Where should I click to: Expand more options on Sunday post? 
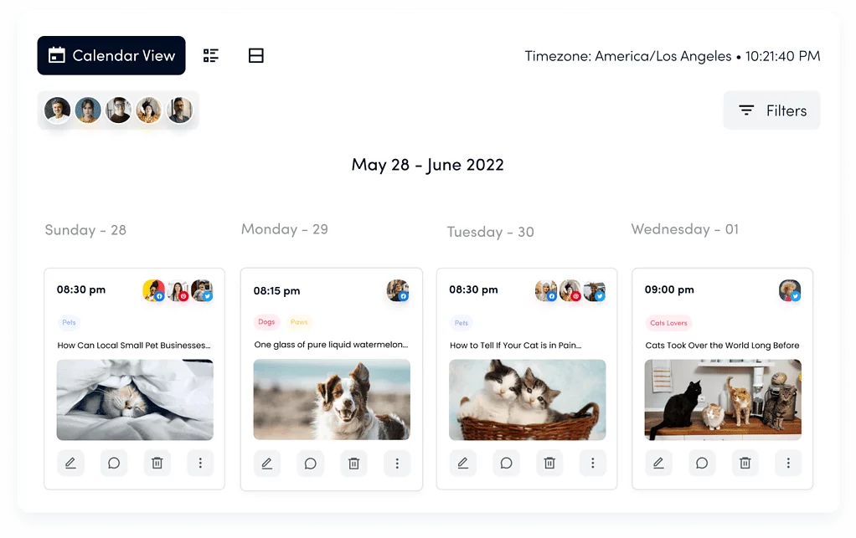coord(200,463)
